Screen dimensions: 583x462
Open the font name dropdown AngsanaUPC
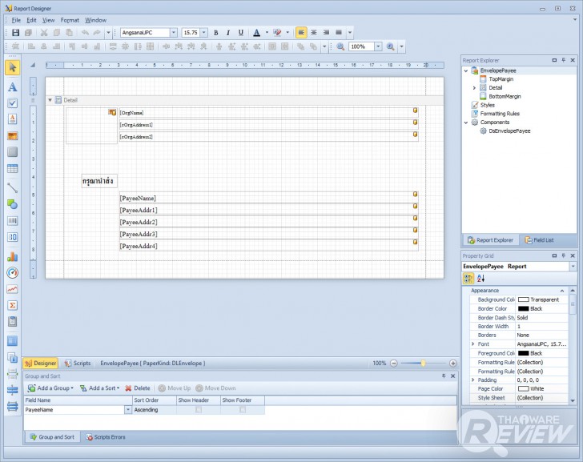(174, 33)
